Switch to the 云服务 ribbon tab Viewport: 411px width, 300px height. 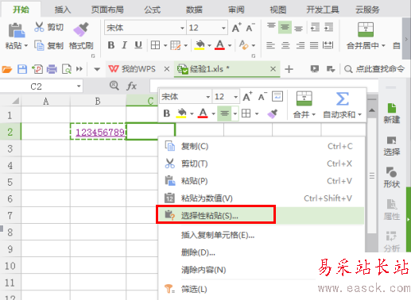coord(367,10)
